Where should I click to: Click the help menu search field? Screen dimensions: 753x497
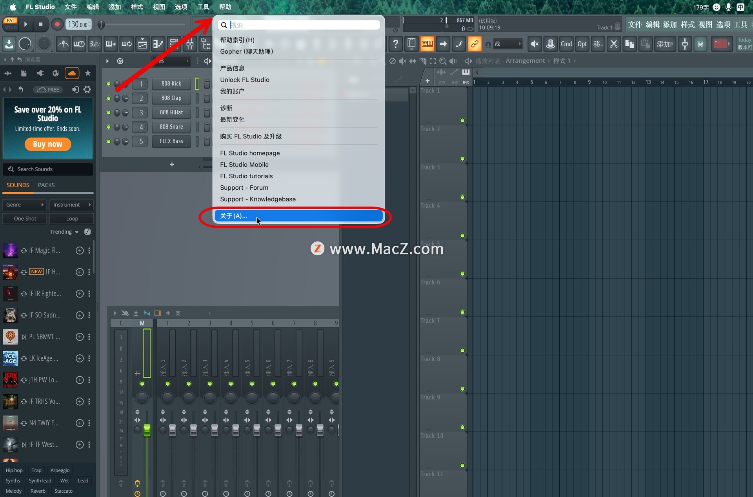299,25
